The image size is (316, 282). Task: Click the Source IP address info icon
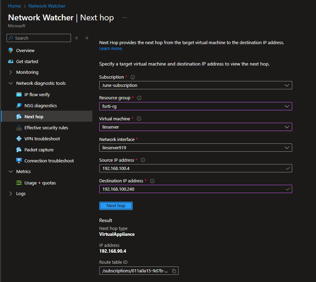coord(143,160)
